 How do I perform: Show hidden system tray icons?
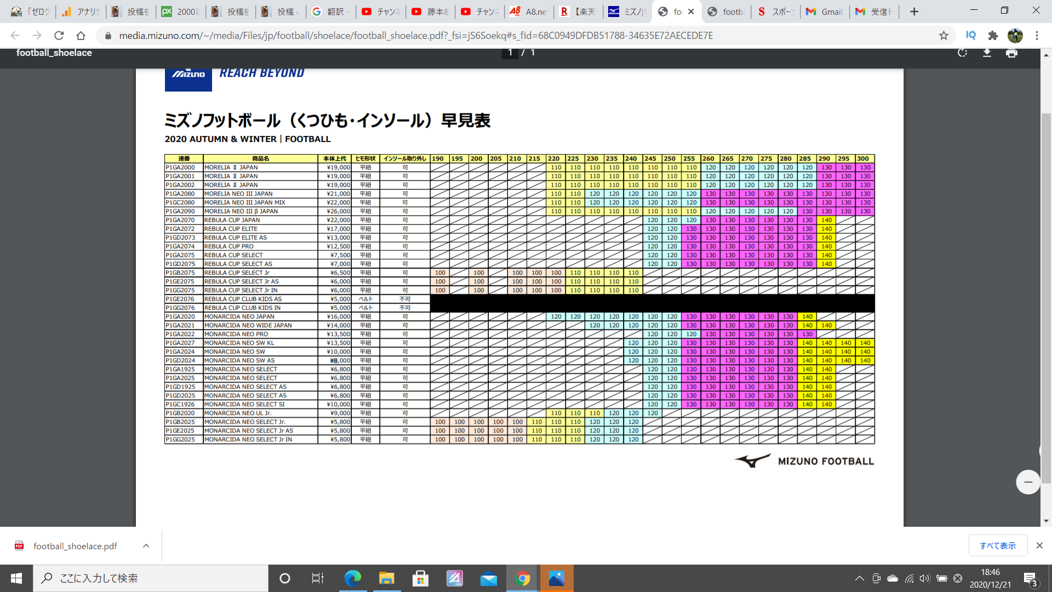point(859,578)
